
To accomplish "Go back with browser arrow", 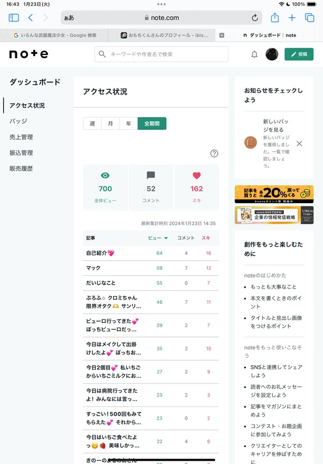I will (30, 18).
